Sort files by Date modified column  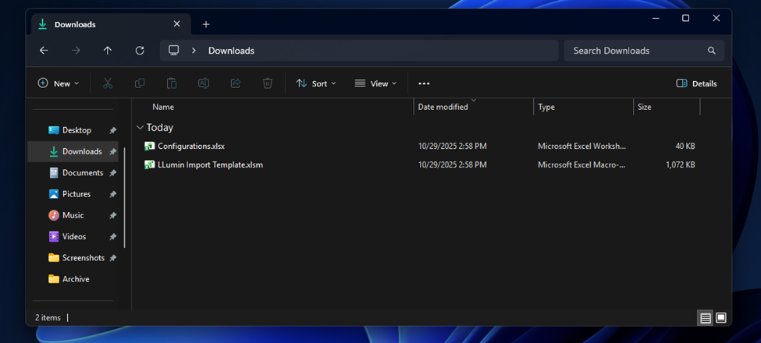point(443,107)
